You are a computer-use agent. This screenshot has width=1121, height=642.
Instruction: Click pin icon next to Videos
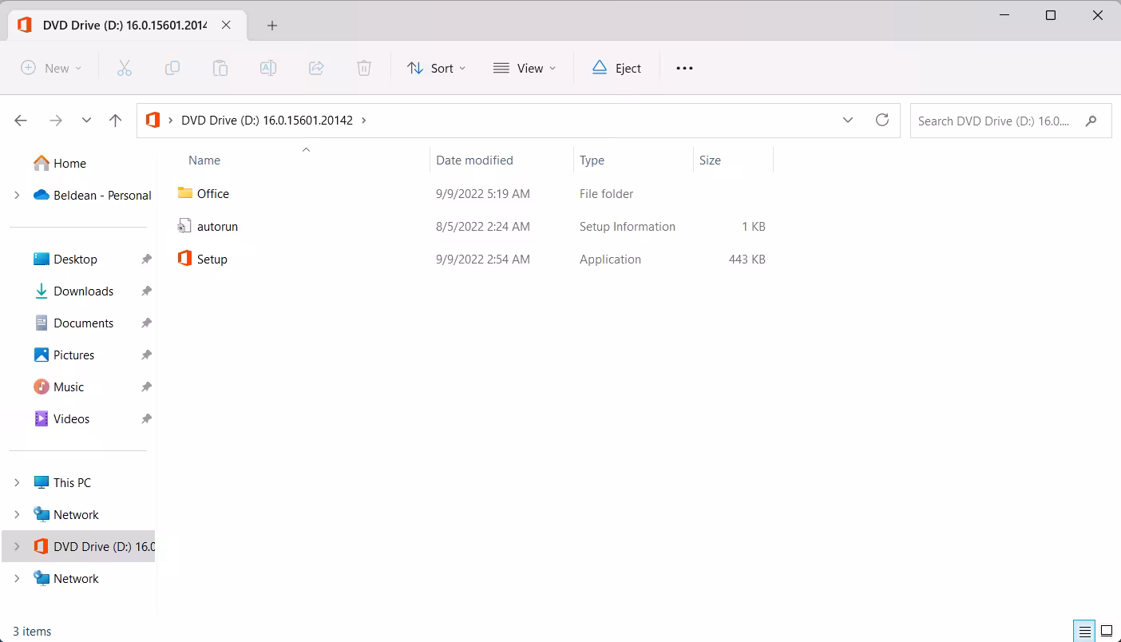[146, 418]
